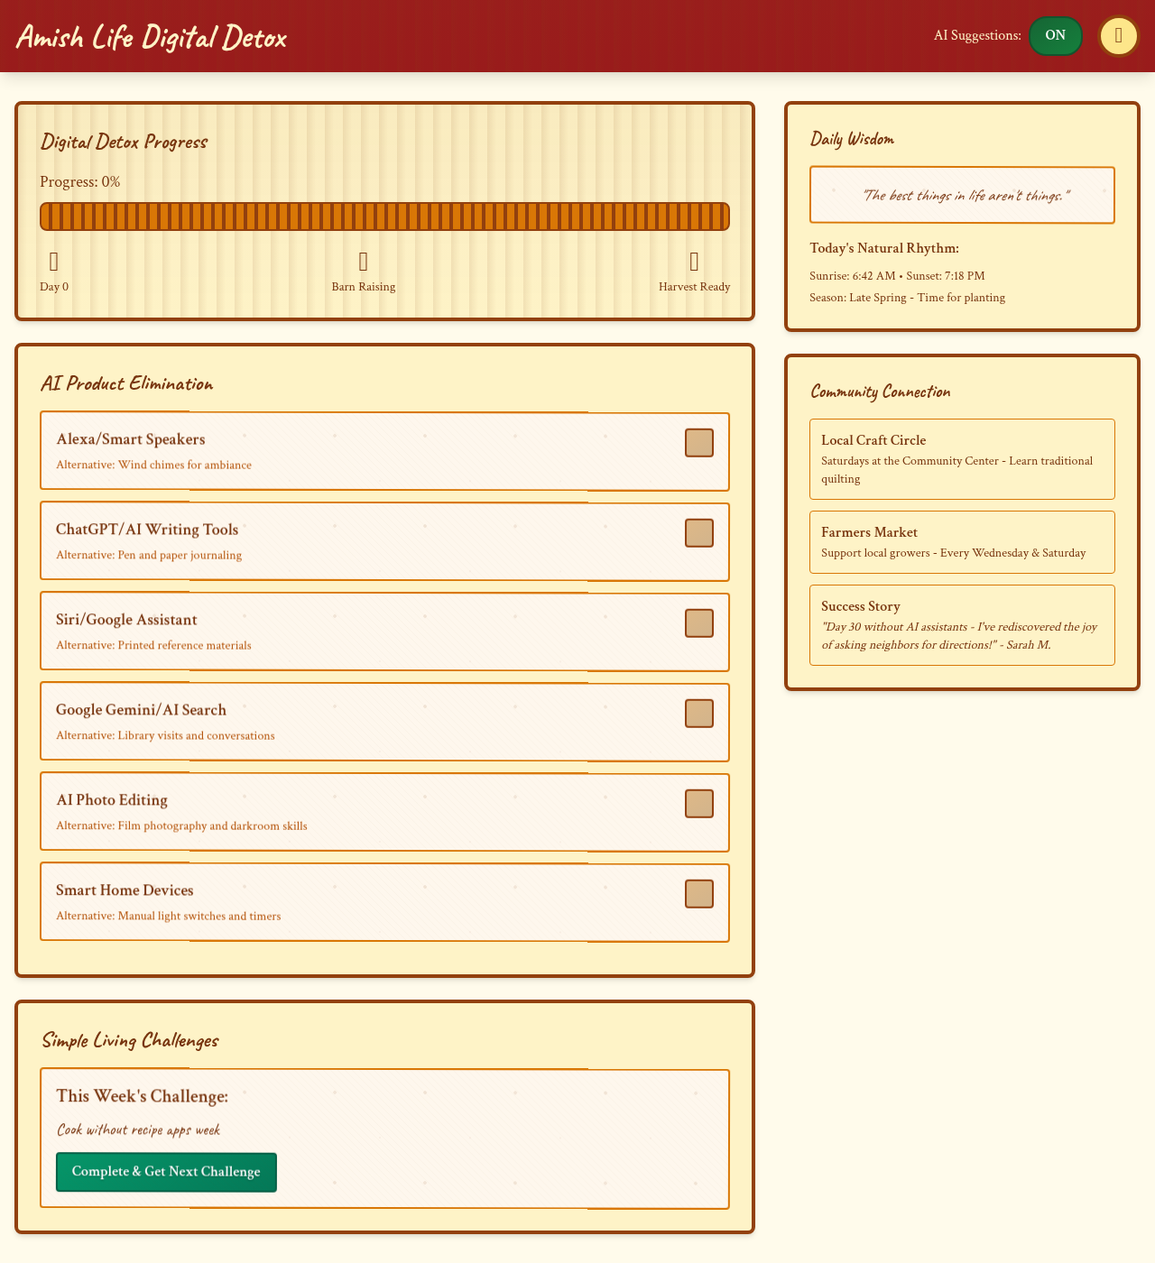
Task: Select the Daily Wisdom quote card
Action: click(x=962, y=195)
